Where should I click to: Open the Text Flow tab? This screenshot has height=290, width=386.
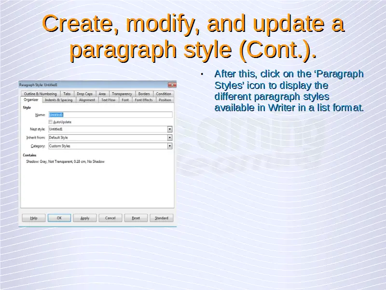[108, 100]
